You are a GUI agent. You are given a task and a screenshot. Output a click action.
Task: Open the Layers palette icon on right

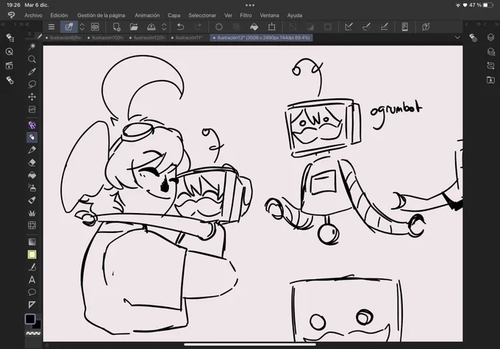pyautogui.click(x=490, y=37)
